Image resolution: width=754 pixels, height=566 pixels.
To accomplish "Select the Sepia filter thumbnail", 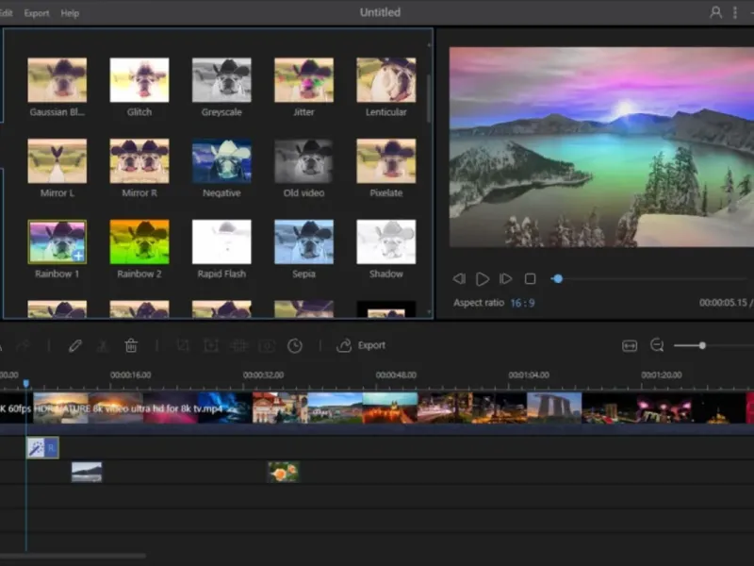I will (303, 242).
